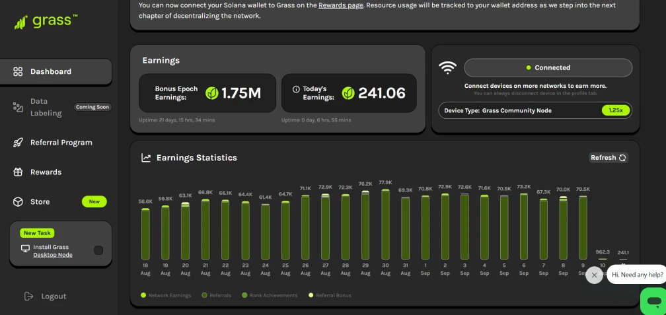Click the Grass logo icon
Screen dimensions: 666x315
click(x=20, y=22)
